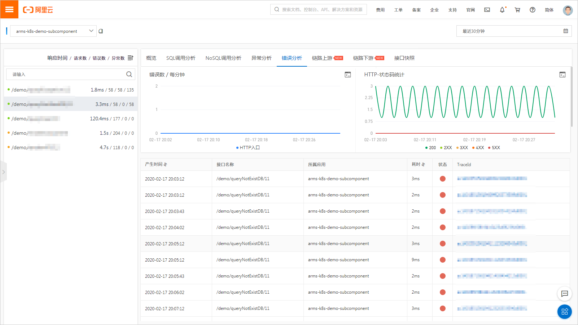
Task: Open Cloud Shell terminal icon in header
Action: point(487,10)
